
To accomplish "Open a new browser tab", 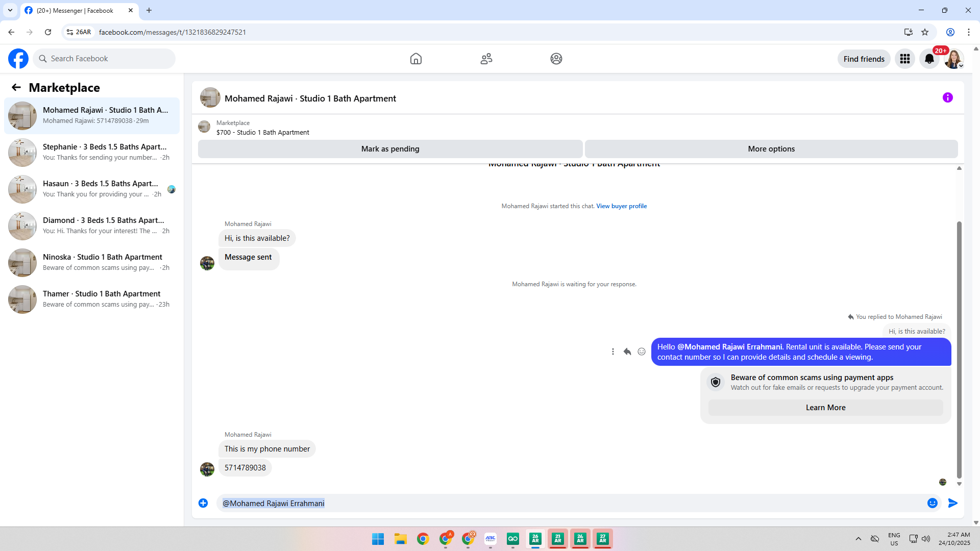I will tap(149, 10).
